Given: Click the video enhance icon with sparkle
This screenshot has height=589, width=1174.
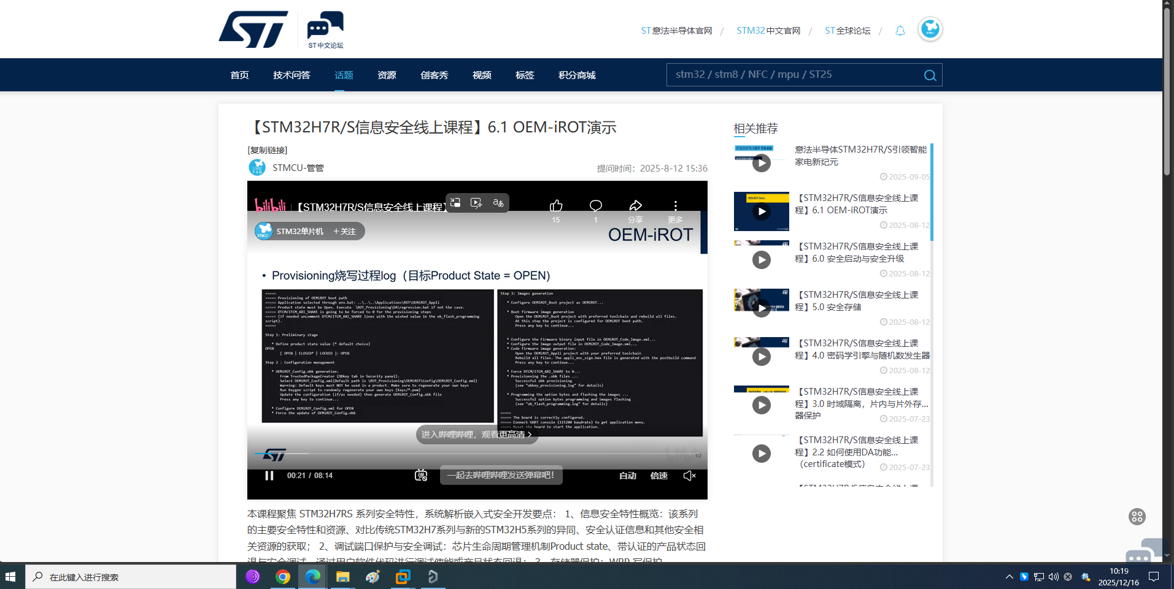Looking at the screenshot, I should pyautogui.click(x=476, y=202).
